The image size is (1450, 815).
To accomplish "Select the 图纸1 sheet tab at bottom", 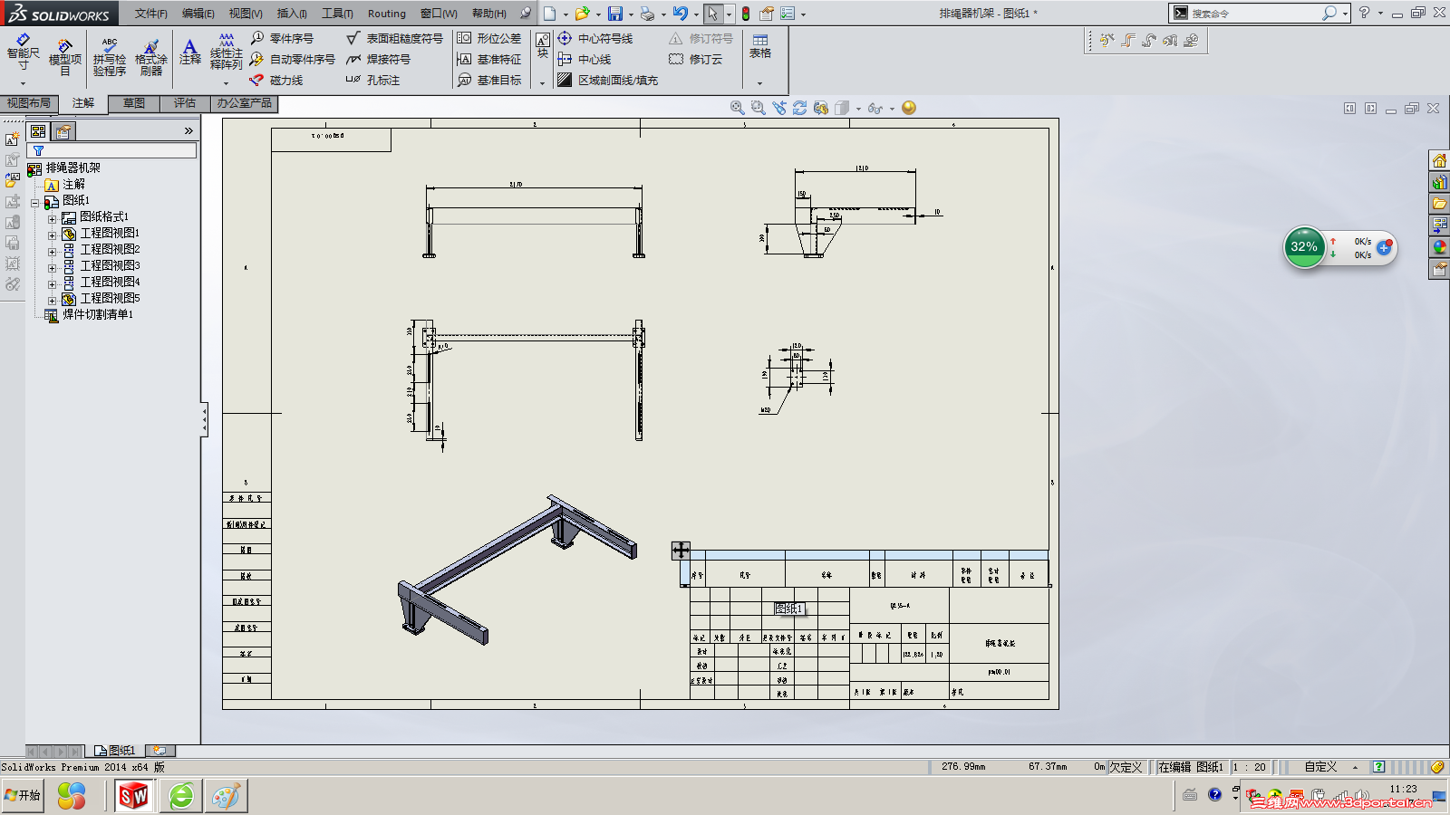I will 115,751.
